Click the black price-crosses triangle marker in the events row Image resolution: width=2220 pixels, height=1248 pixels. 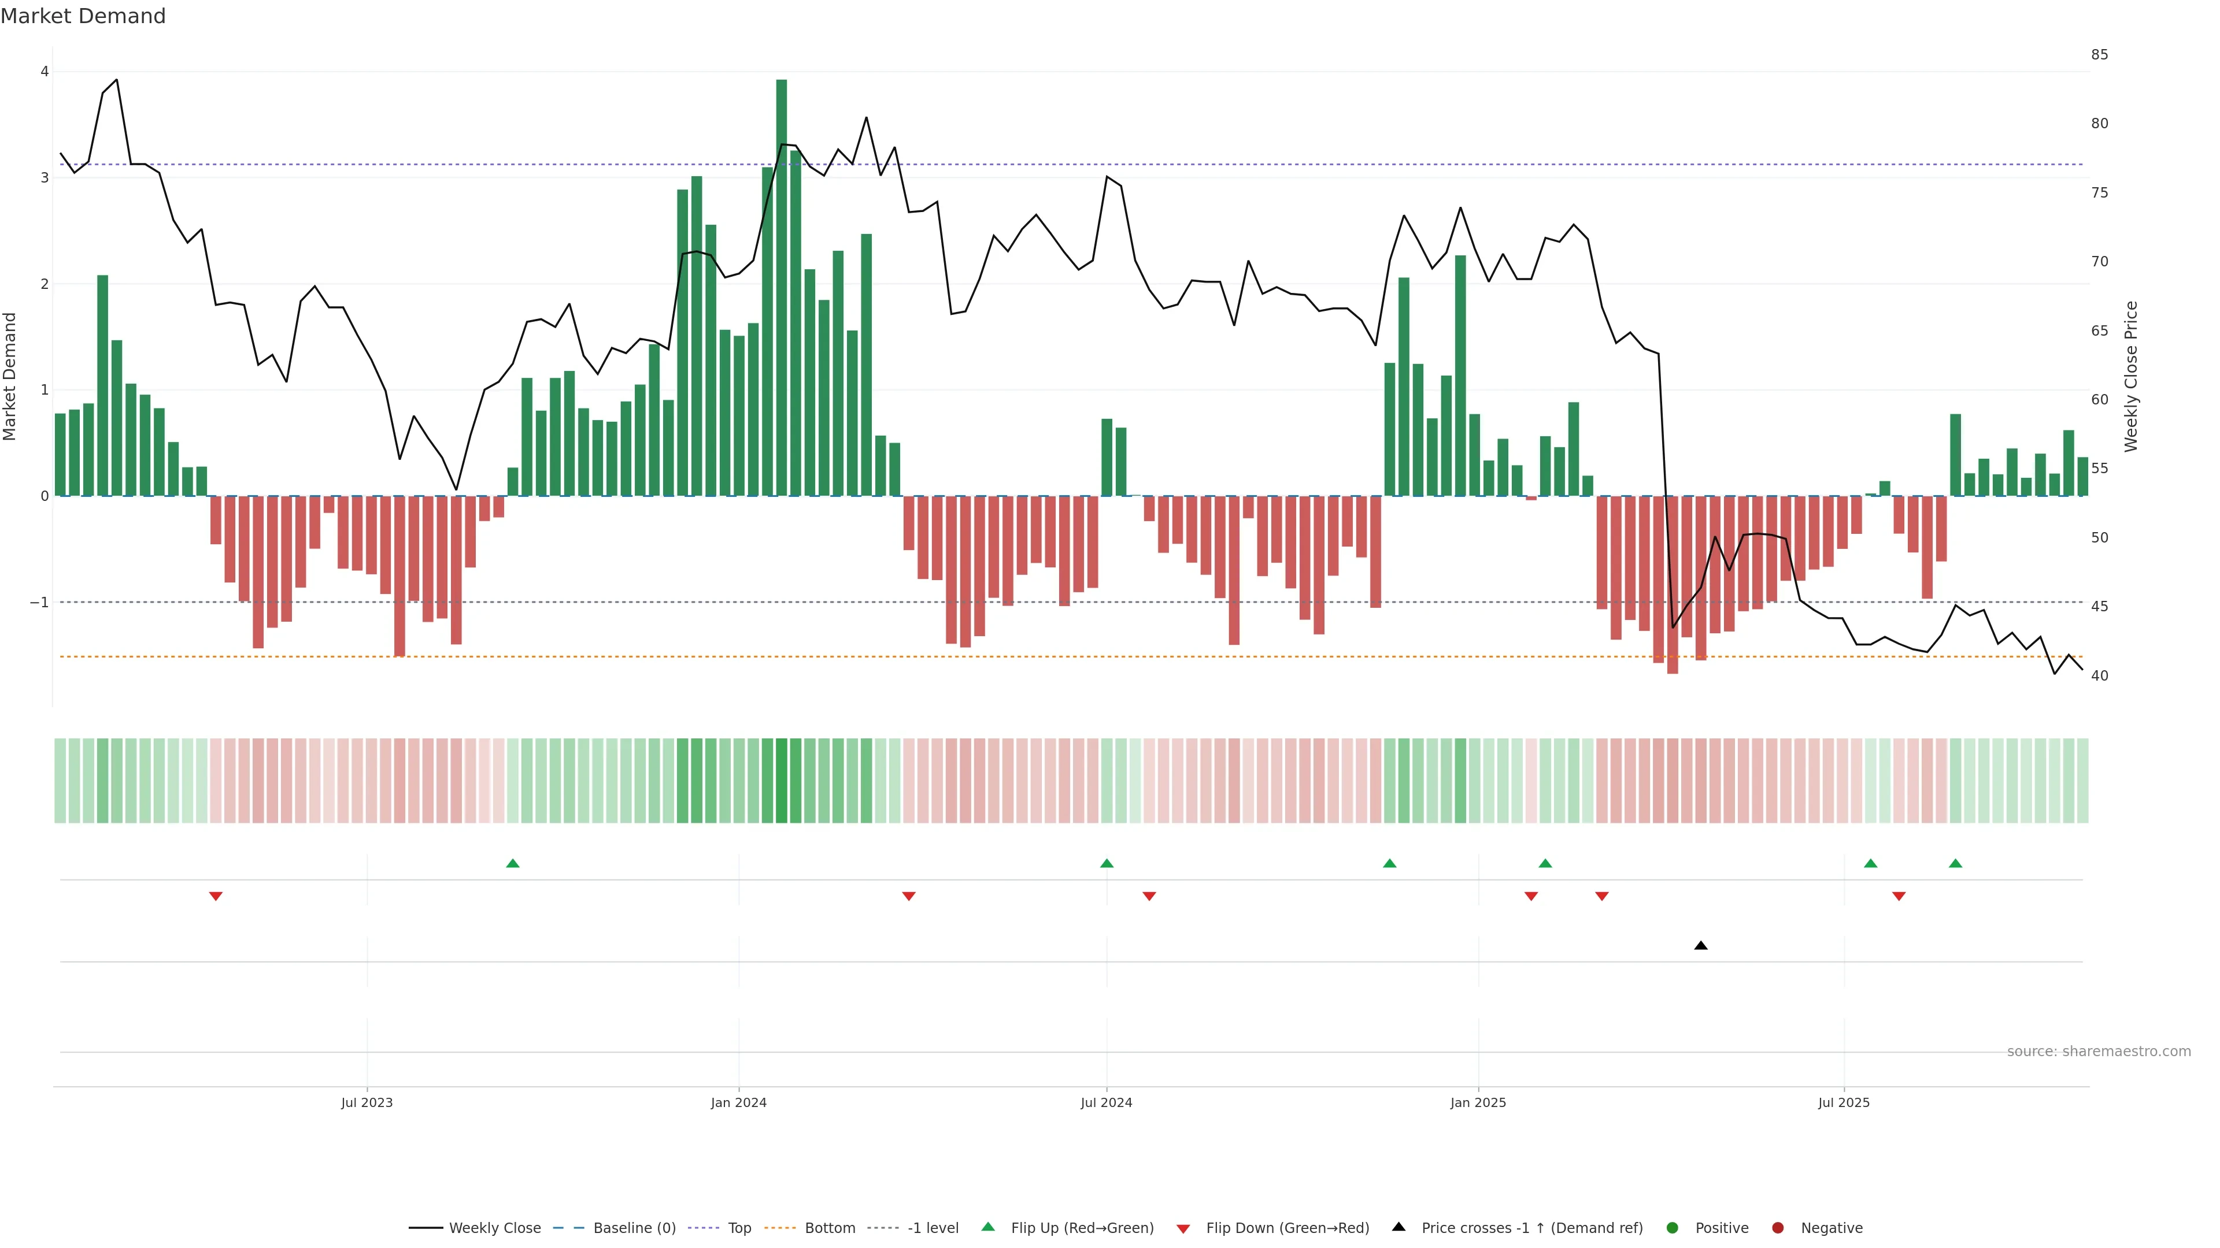coord(1700,946)
